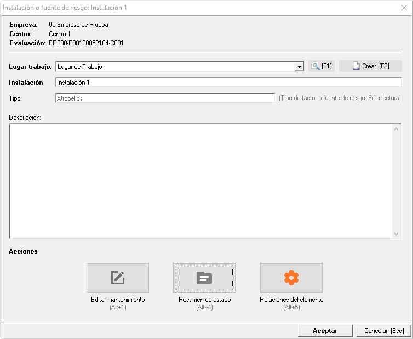Click Descripción scrollbar down arrow
Image resolution: width=413 pixels, height=339 pixels.
(396, 234)
